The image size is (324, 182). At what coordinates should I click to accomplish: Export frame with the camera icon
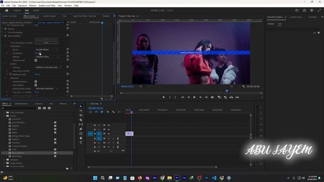[x=212, y=97]
